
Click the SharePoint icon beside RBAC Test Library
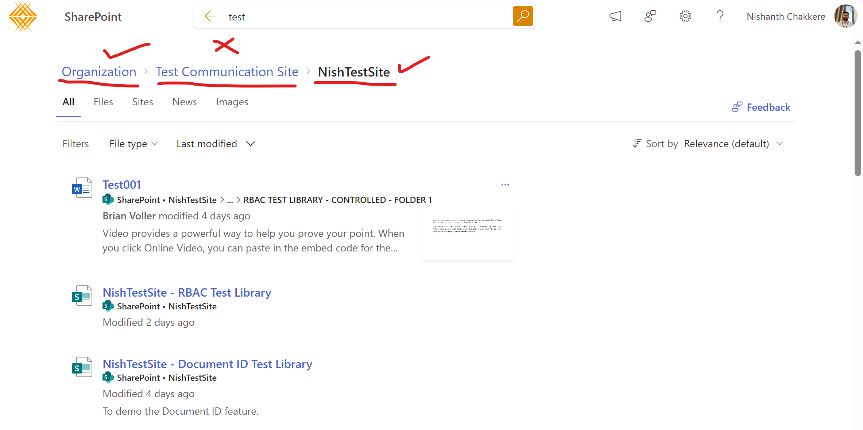tap(82, 296)
